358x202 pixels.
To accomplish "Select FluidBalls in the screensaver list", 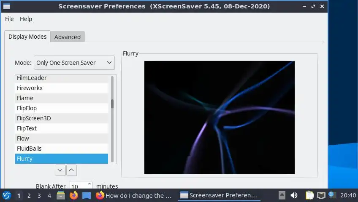I will tap(62, 149).
